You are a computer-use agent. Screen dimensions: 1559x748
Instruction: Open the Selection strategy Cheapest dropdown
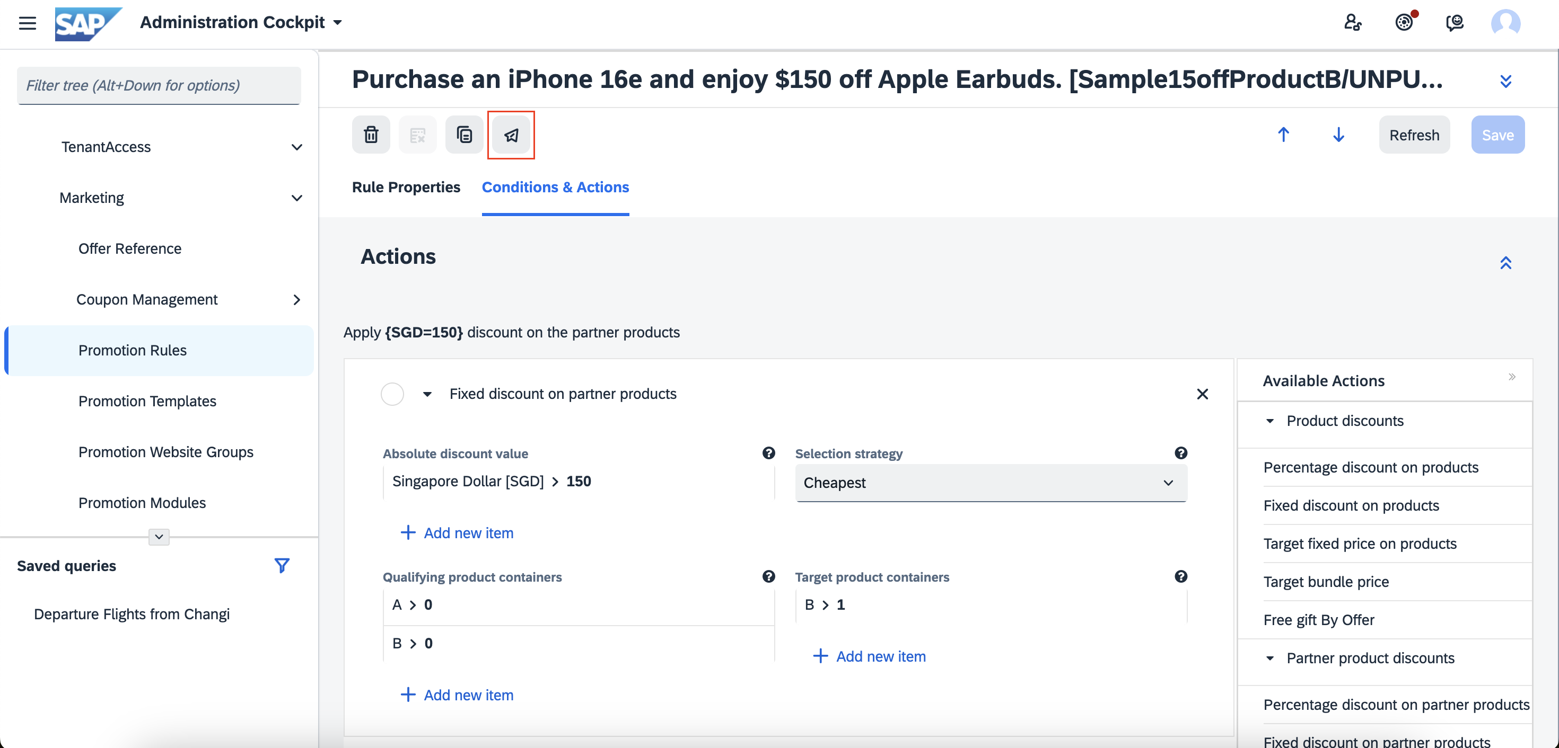[x=991, y=483]
